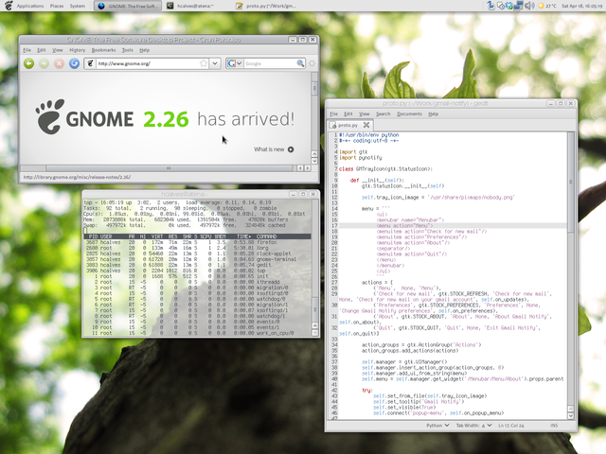Open the Places menu on the panel
606x454 pixels.
(x=57, y=6)
